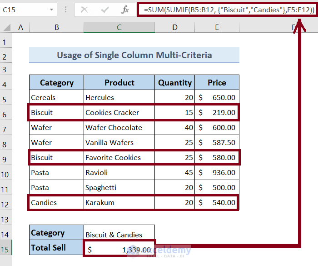Select column D header

click(174, 27)
